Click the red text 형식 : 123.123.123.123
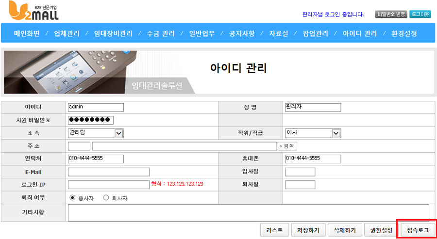 177,184
